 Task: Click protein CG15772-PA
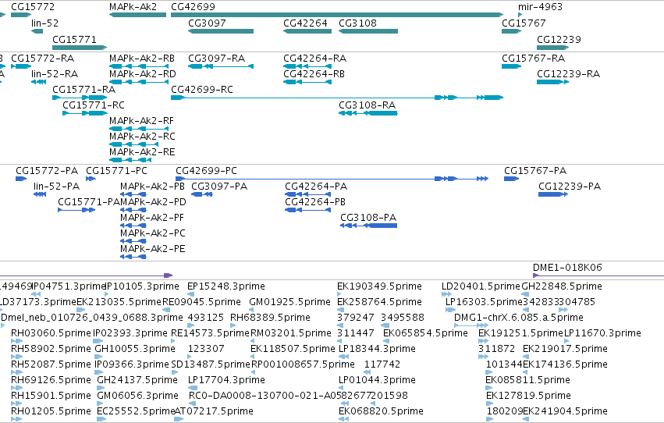coord(21,179)
